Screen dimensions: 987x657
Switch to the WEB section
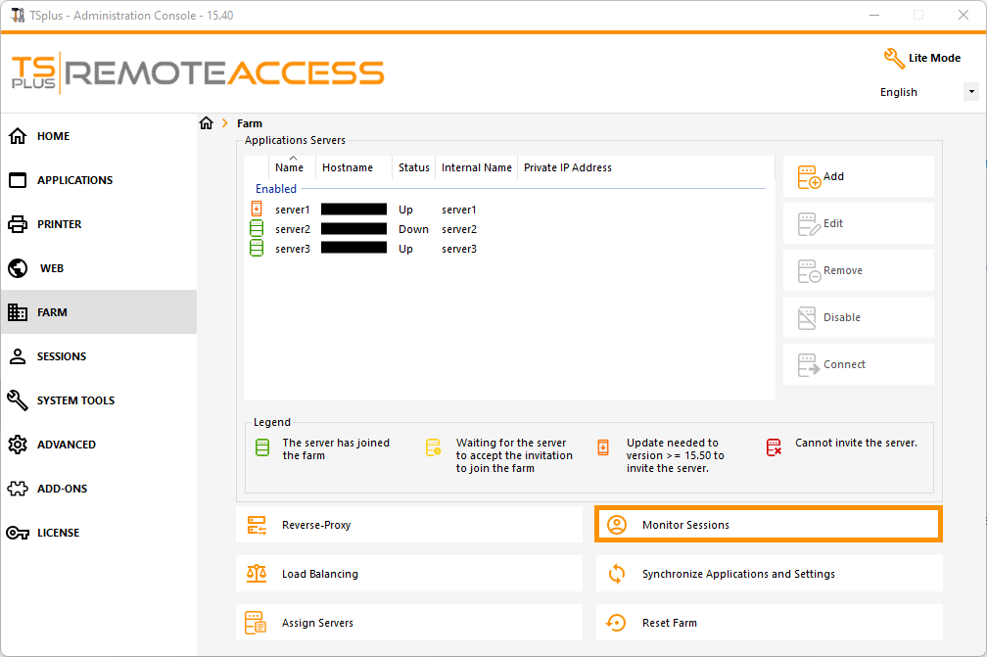pyautogui.click(x=99, y=268)
